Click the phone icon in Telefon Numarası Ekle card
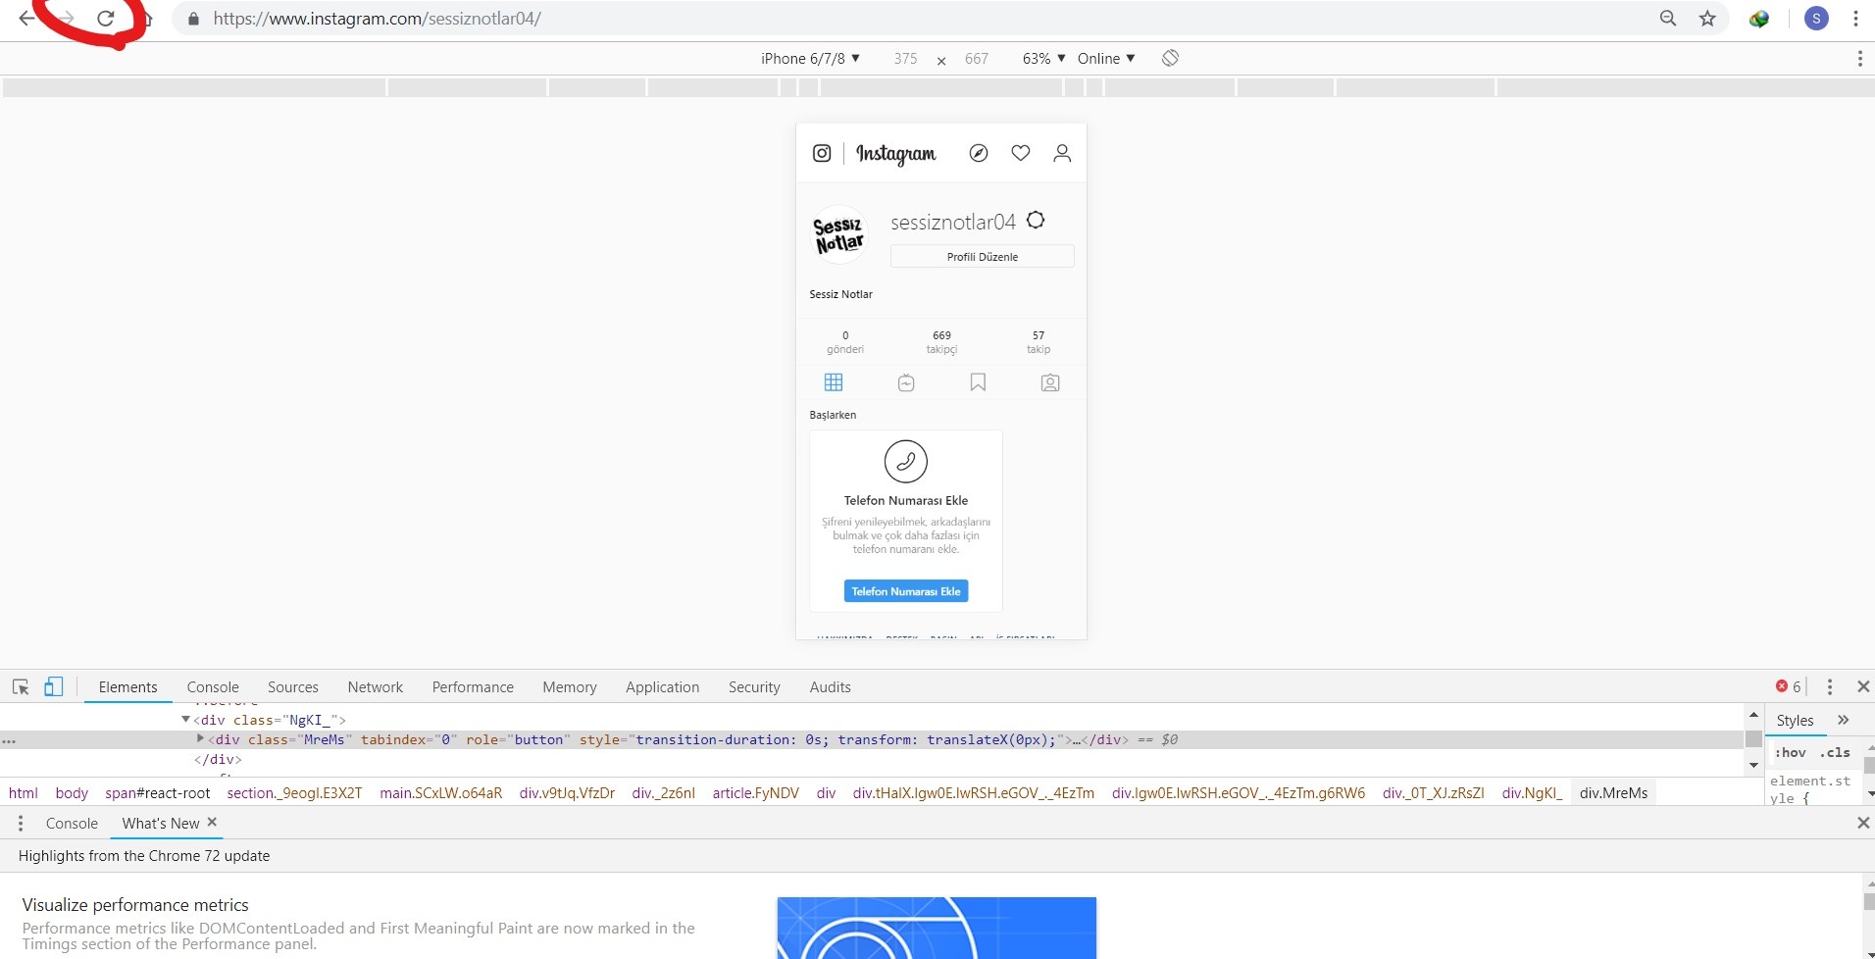The height and width of the screenshot is (959, 1875). click(x=906, y=461)
